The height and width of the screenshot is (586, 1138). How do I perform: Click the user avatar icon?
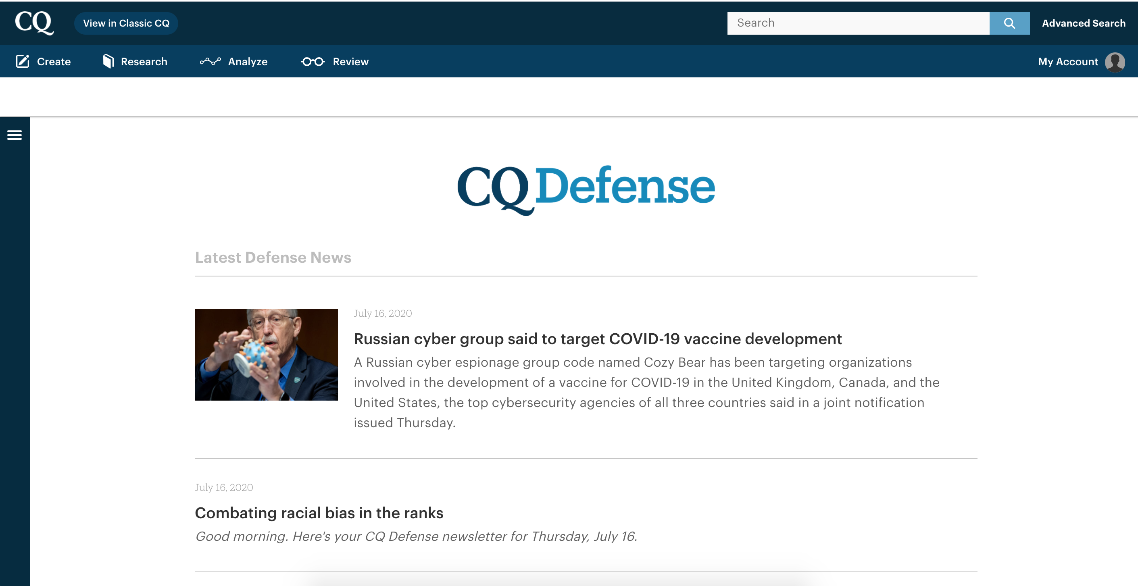tap(1115, 62)
